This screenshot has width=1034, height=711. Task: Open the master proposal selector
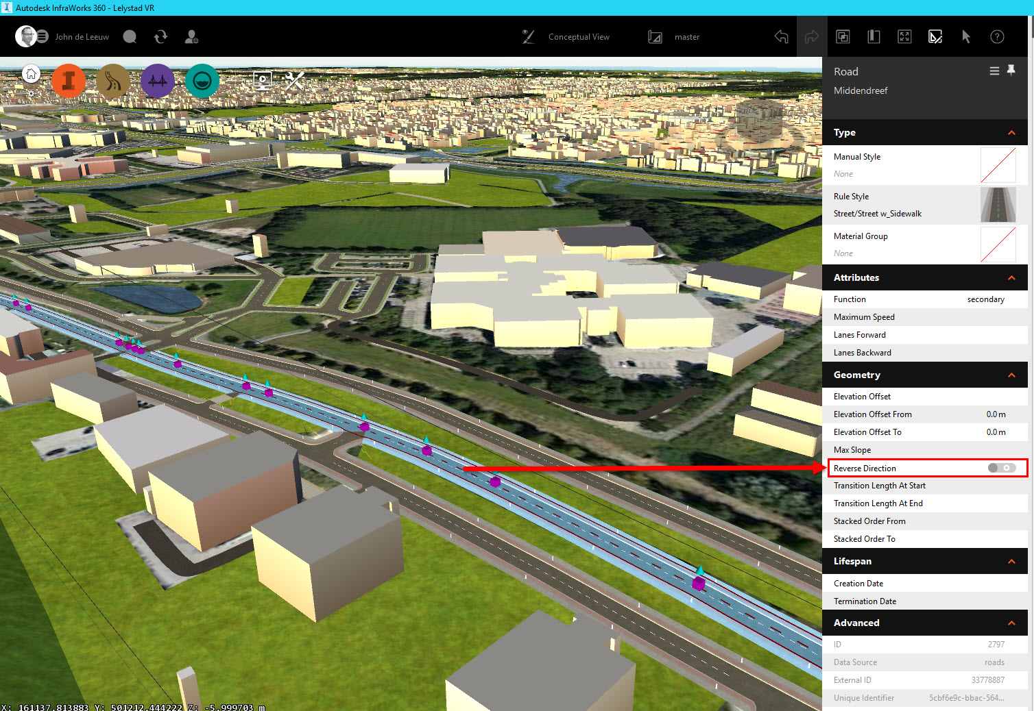686,36
